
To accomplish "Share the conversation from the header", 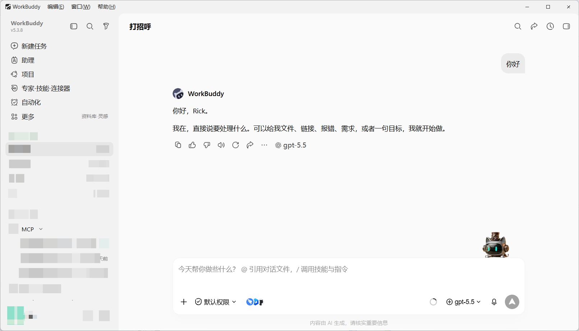I will point(534,26).
